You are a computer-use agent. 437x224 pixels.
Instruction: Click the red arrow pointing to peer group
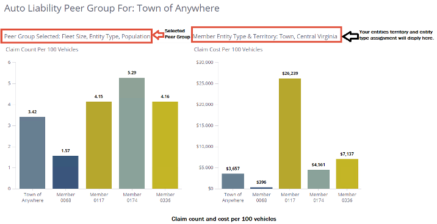click(x=159, y=35)
